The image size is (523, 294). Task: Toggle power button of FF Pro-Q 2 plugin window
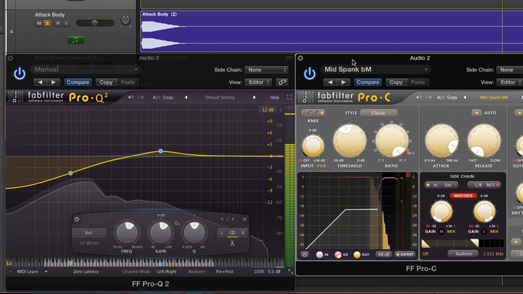pyautogui.click(x=20, y=74)
